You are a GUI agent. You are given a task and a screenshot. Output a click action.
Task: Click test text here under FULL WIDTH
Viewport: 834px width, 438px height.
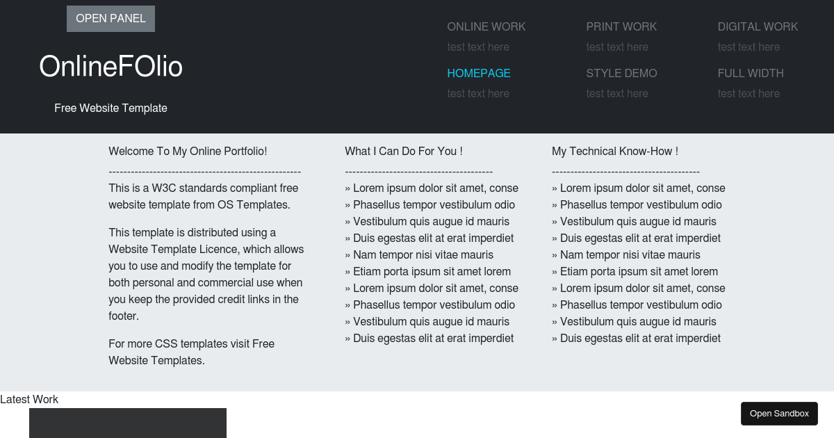[x=749, y=93]
